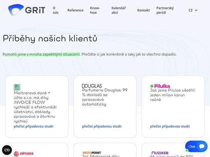This screenshot has width=210, height=157.
Task: Click the green Meitnerová card thumbnail
Action: tap(17, 87)
